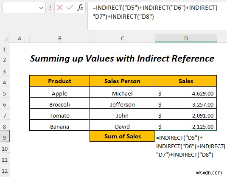
Task: Click the Sum of Sales cell
Action: [122, 136]
